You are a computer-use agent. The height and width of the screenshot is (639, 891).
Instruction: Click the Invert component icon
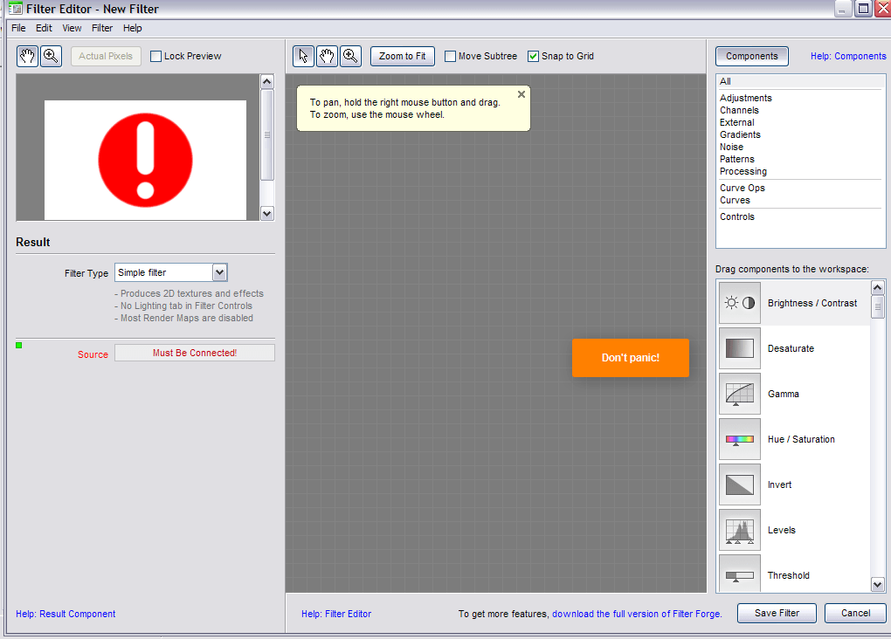coord(740,484)
